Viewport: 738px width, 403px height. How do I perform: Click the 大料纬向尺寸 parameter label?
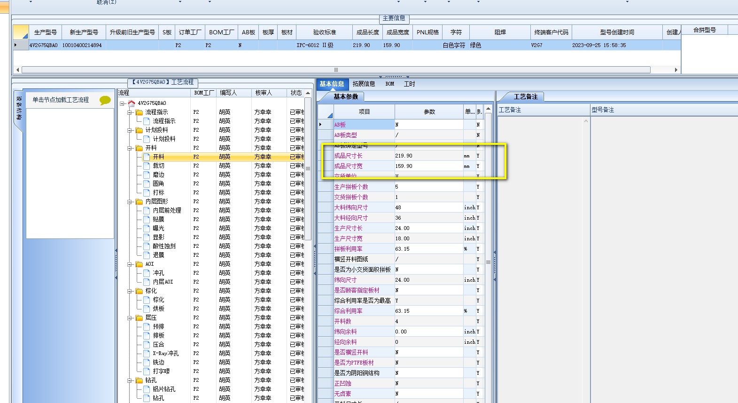tap(351, 207)
